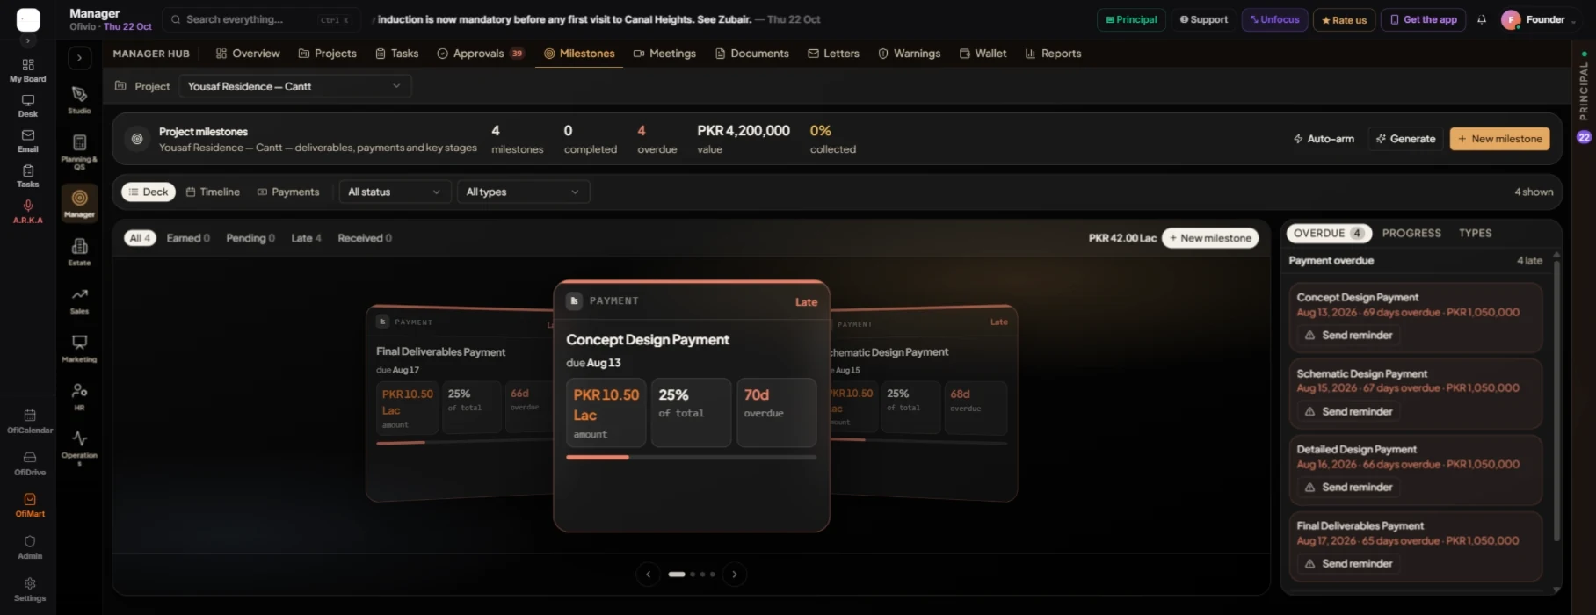This screenshot has height=615, width=1596.
Task: Switch to the Payments view
Action: point(288,192)
